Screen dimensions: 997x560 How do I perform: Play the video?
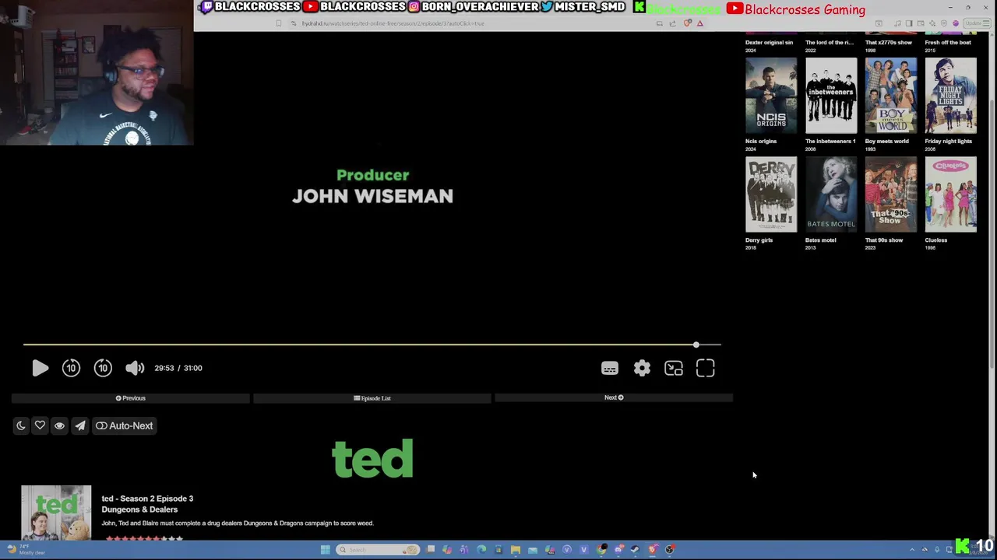click(x=40, y=368)
